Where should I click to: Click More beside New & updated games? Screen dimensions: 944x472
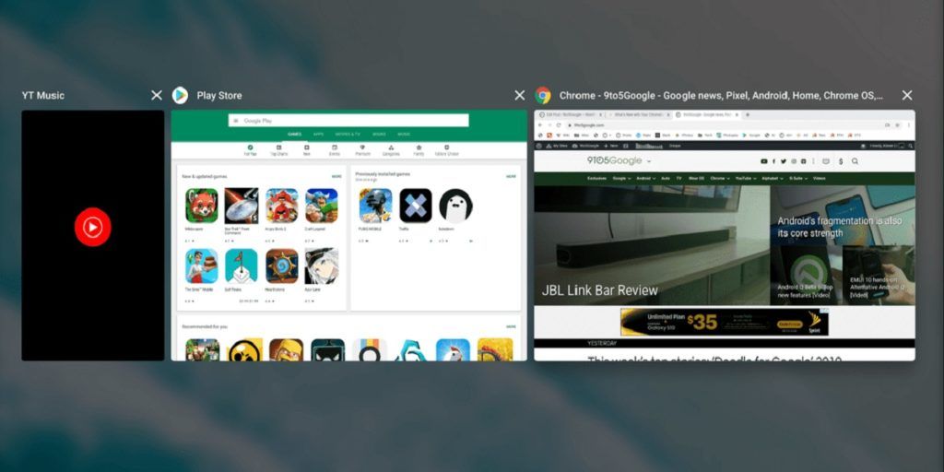click(336, 175)
